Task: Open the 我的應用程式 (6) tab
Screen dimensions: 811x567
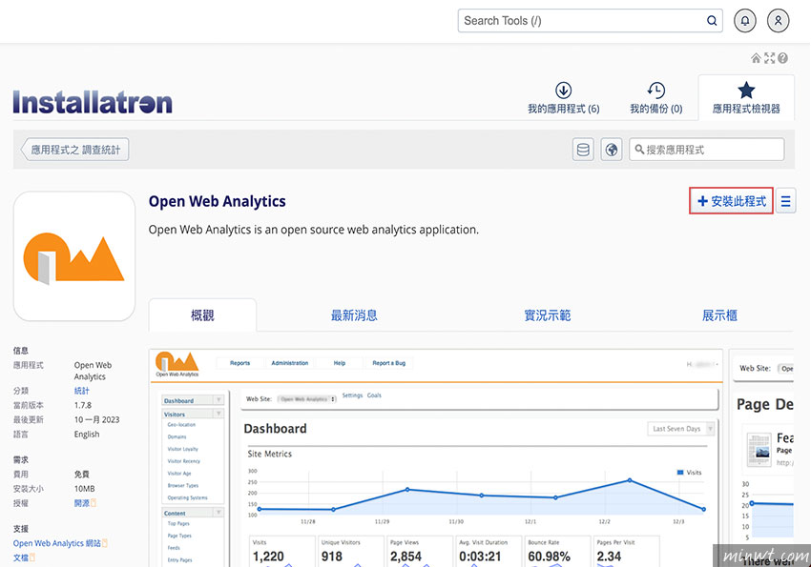Action: 563,98
